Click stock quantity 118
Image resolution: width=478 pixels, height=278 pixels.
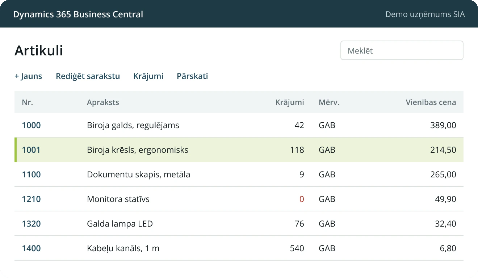[x=297, y=150]
